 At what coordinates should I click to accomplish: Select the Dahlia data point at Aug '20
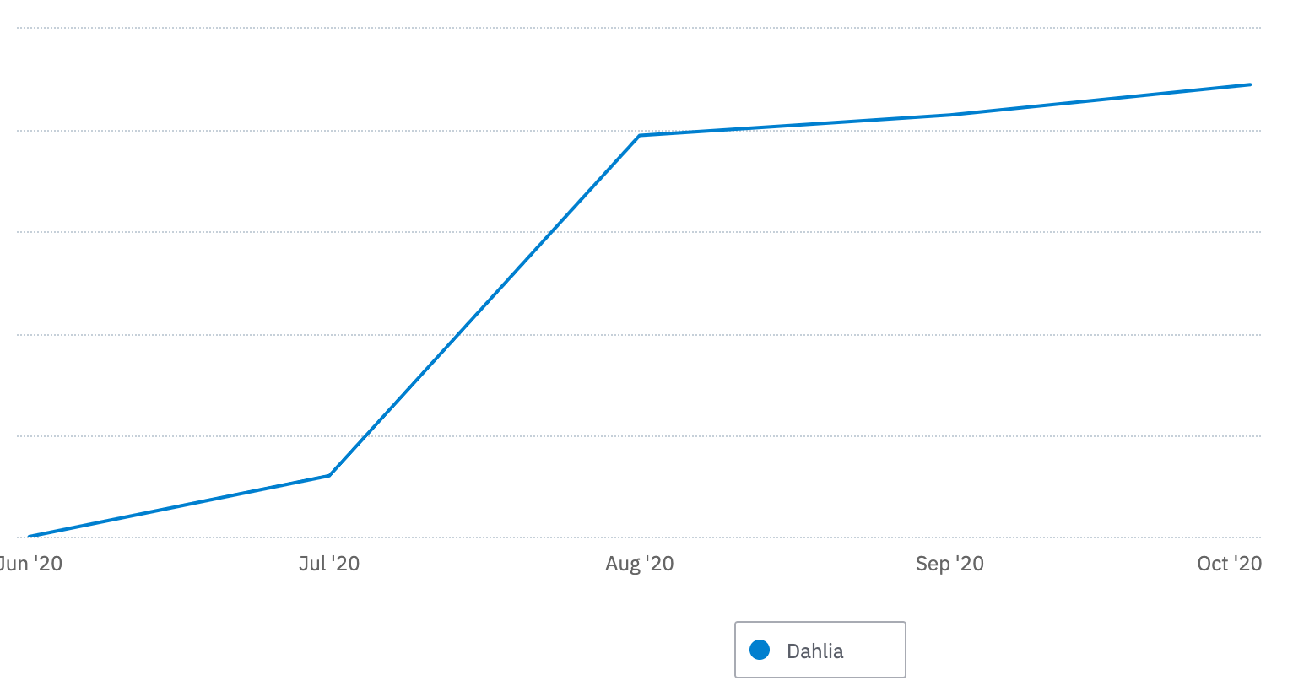640,135
